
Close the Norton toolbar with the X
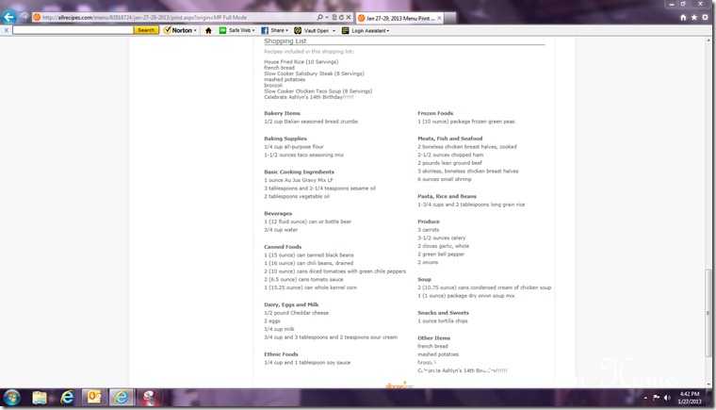click(6, 30)
